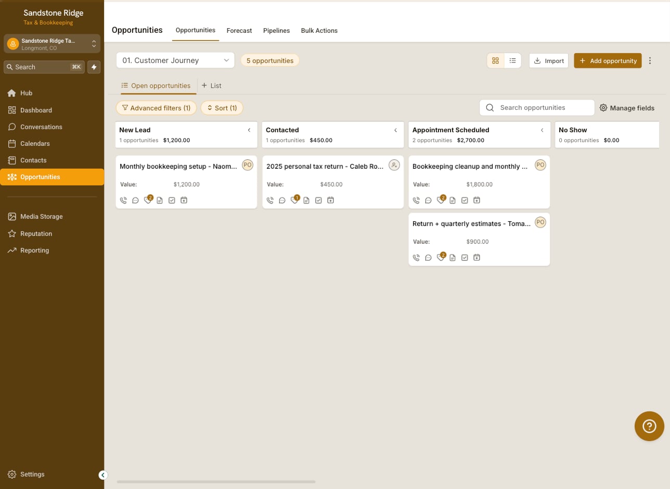Open Conversations in the sidebar
Viewport: 670px width, 489px height.
tap(52, 127)
